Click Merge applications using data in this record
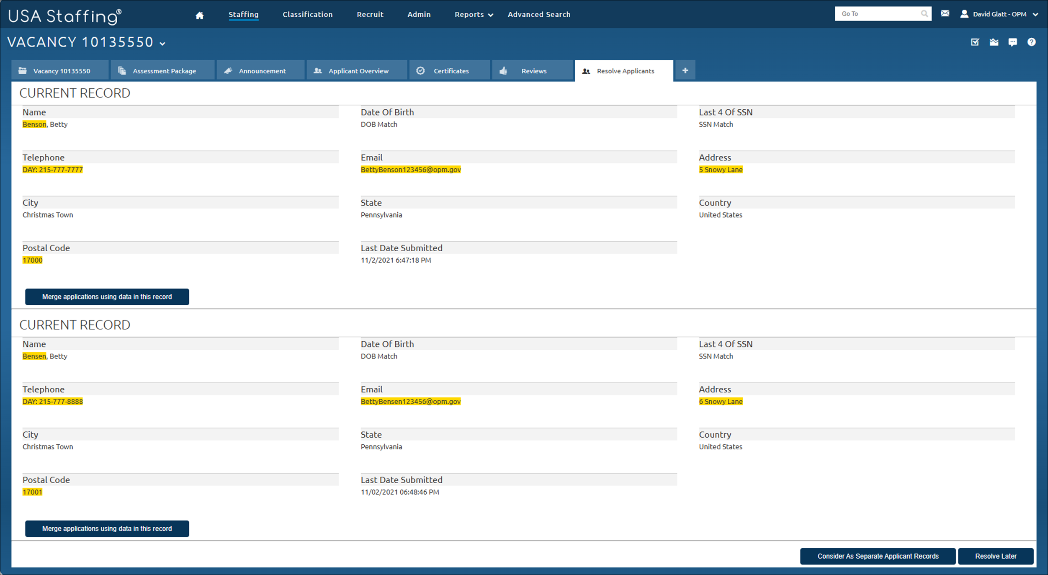The image size is (1048, 575). tap(107, 297)
